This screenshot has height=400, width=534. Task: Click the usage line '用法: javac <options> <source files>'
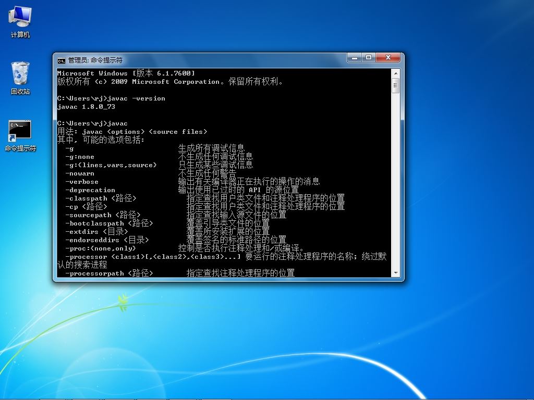[132, 132]
